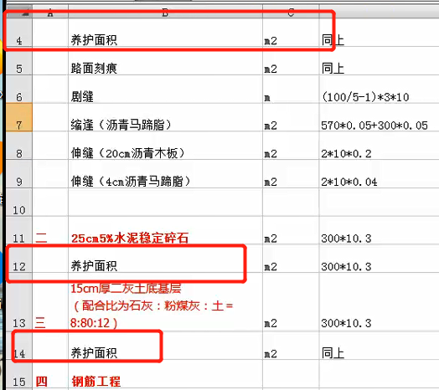439x390 pixels.
Task: Click unit 'm2' in row 5
Action: [271, 69]
